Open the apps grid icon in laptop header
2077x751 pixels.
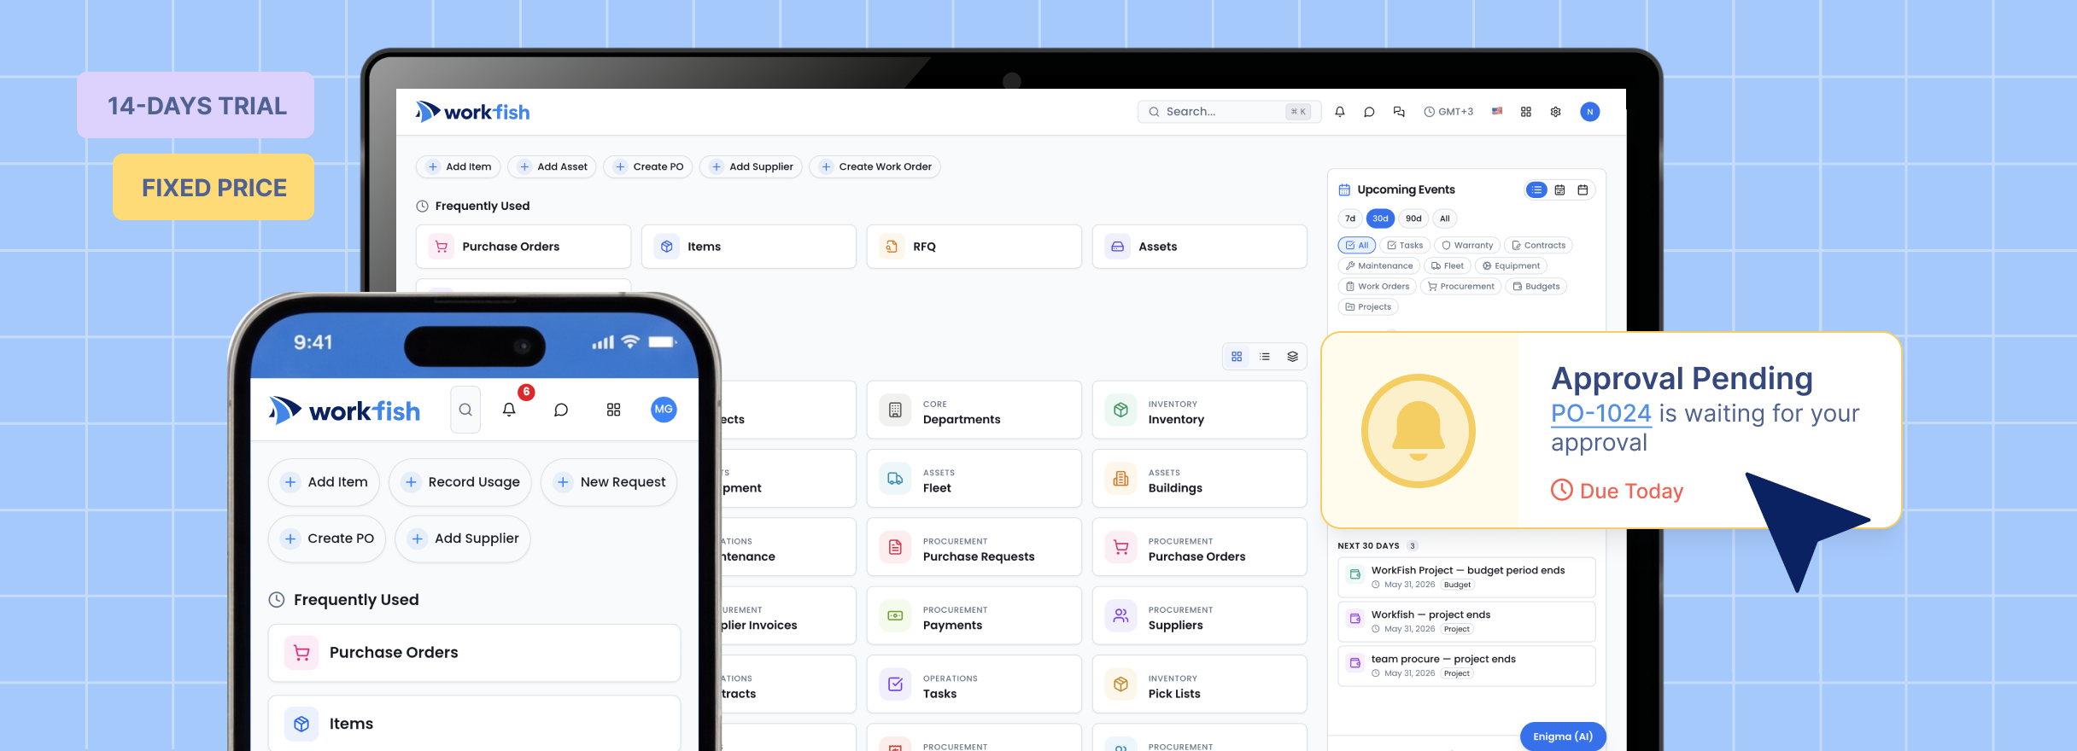1526,112
